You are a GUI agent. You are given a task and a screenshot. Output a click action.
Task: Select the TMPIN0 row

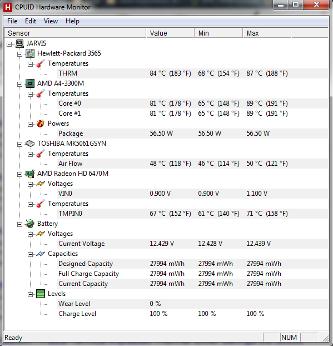[192, 214]
